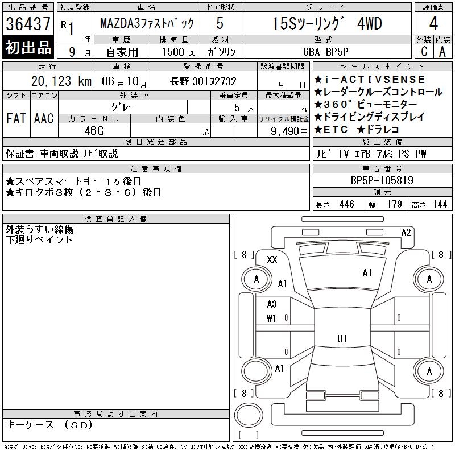Click the A3 mark on the door panel
The image size is (455, 455).
click(272, 304)
